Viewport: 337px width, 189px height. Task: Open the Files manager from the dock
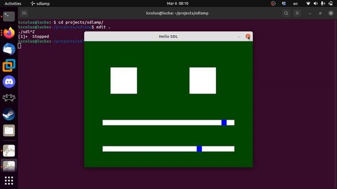(9, 130)
